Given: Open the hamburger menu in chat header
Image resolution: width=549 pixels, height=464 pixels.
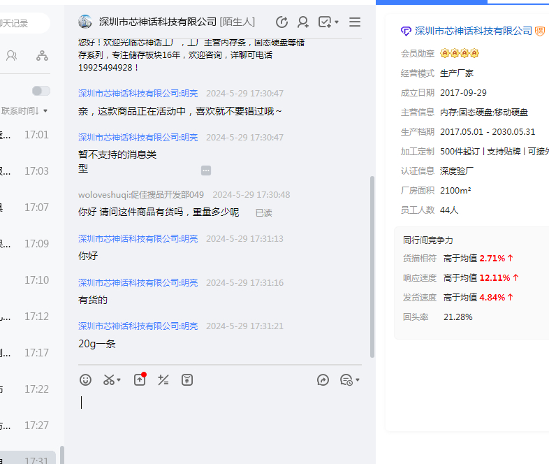Looking at the screenshot, I should click(x=355, y=22).
